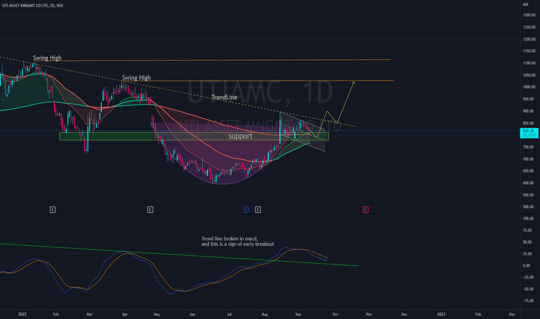Click the Apr label on time axis
Screen dimensions: 540x319
(x=125, y=314)
